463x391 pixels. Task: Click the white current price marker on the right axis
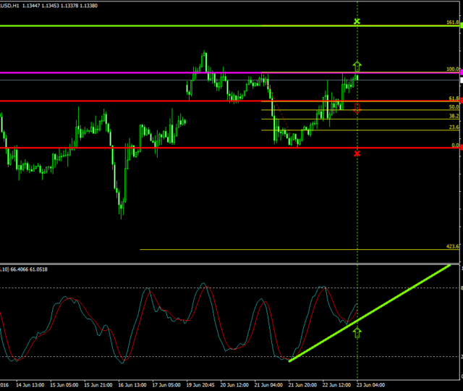460,80
